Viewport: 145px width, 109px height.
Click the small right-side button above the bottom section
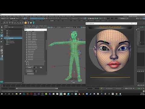pyautogui.click(x=41, y=67)
